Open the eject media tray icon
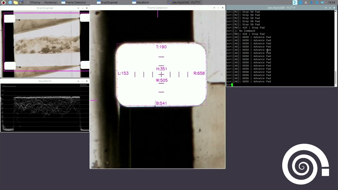 point(306,2)
